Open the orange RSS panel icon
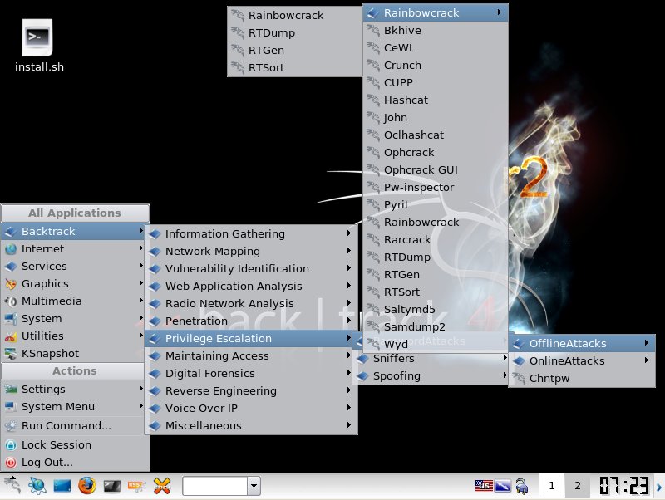 point(136,486)
